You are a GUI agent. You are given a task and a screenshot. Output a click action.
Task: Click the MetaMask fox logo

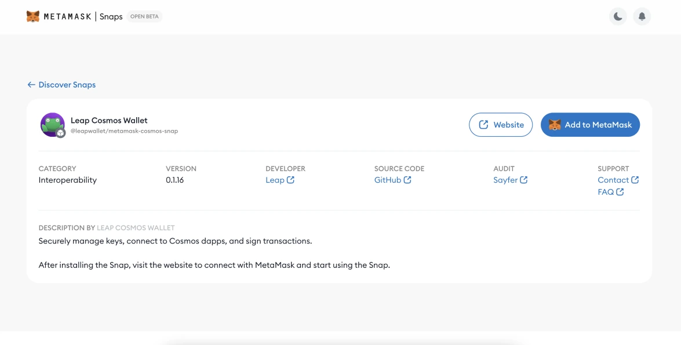33,16
